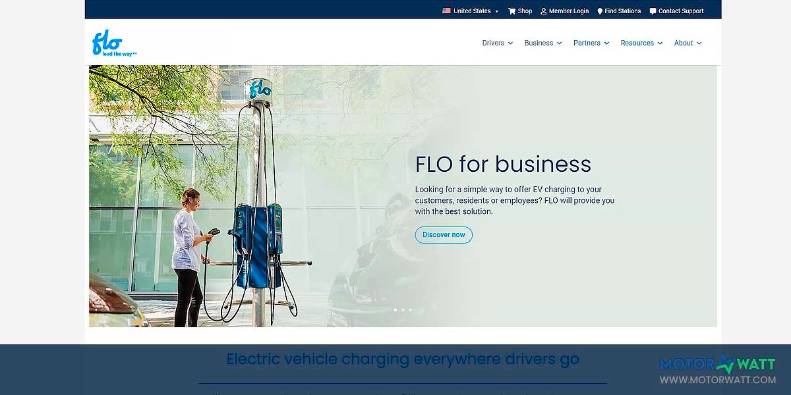The image size is (791, 395).
Task: Click the MOTORWATT logo graphic
Action: click(717, 363)
